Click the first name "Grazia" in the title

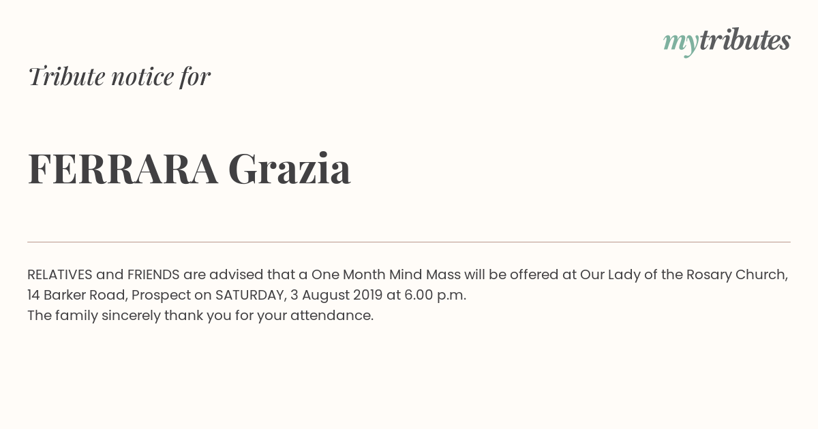(290, 169)
